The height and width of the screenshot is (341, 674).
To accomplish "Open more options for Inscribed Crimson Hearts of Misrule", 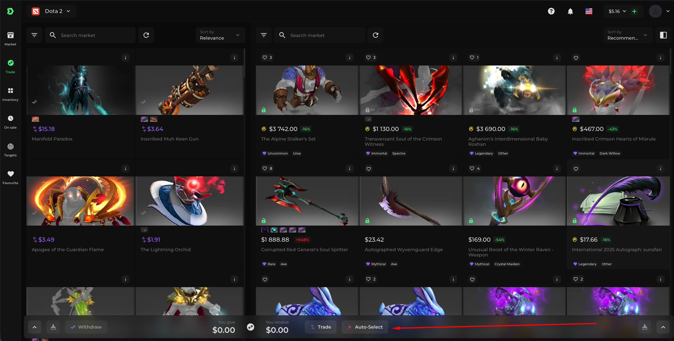I will [x=661, y=58].
